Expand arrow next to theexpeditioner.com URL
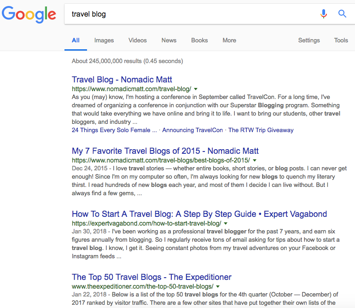355x308 pixels. (x=218, y=287)
